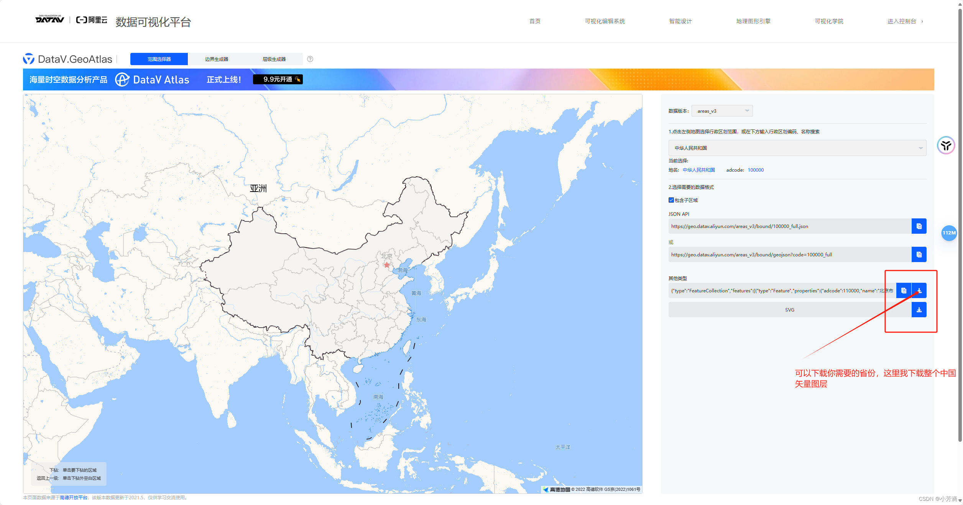Viewport: 963px width, 505px height.
Task: Click the 高德开放平台 link
Action: pyautogui.click(x=74, y=498)
